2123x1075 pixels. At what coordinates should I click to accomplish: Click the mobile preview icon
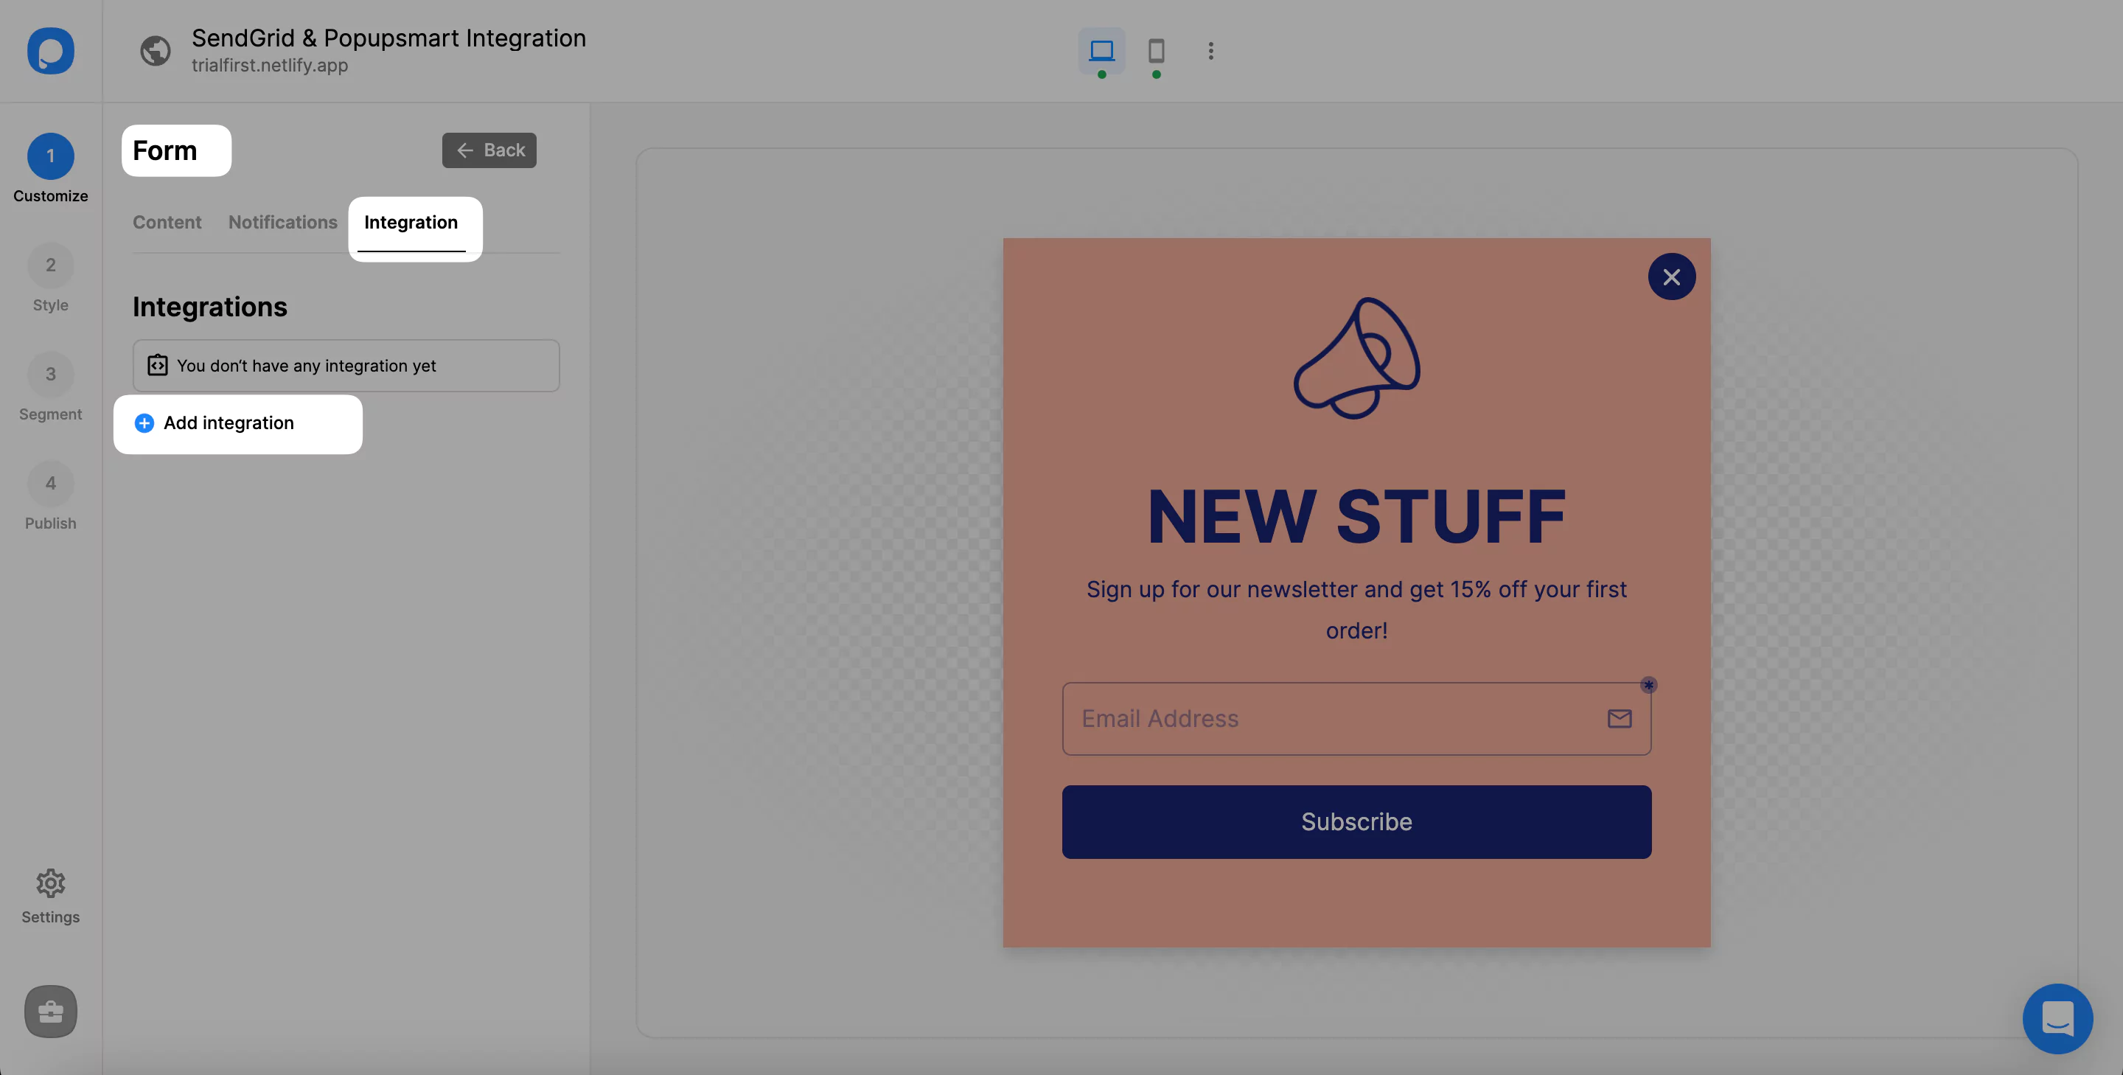click(x=1155, y=49)
